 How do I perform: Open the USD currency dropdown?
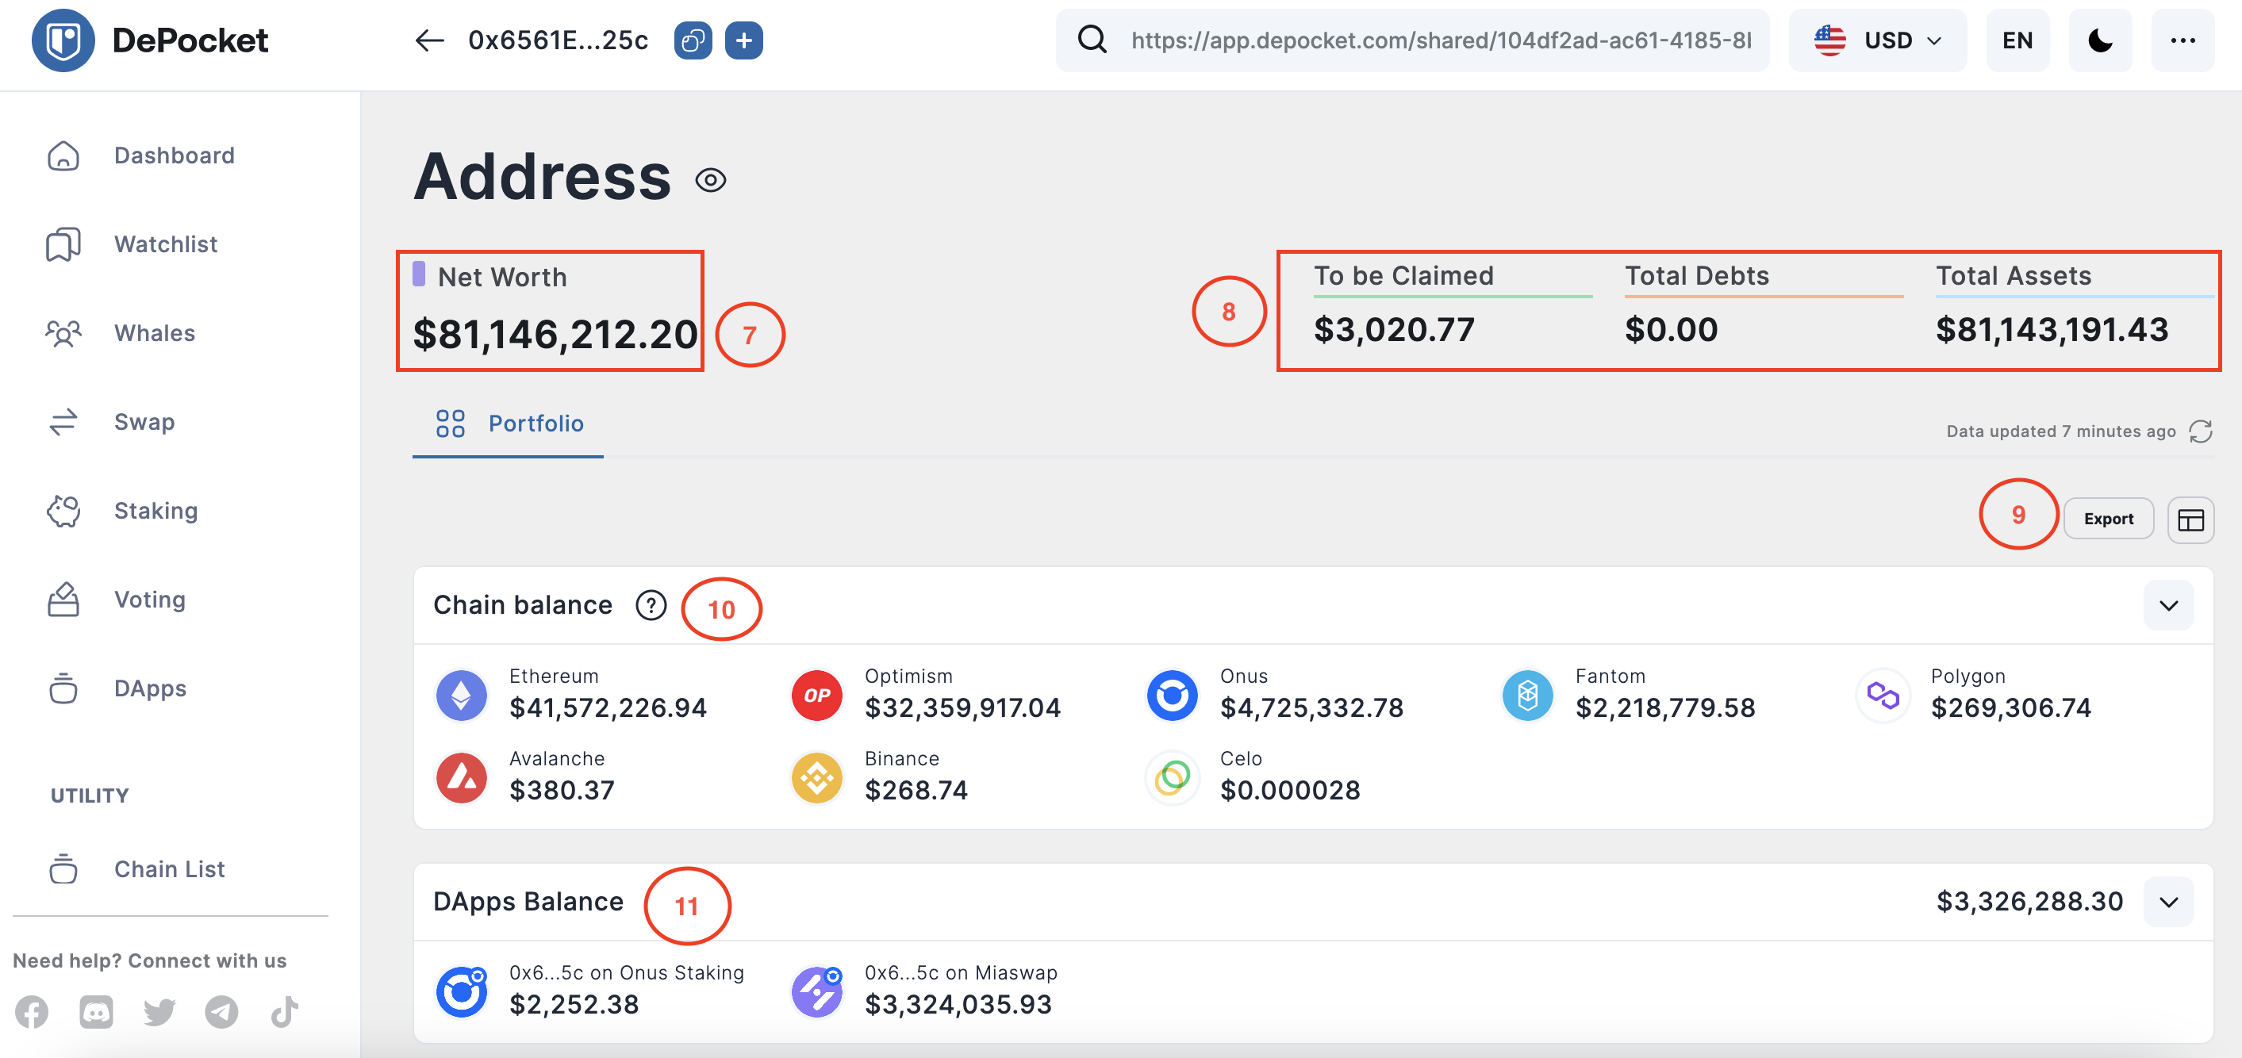click(x=1877, y=40)
